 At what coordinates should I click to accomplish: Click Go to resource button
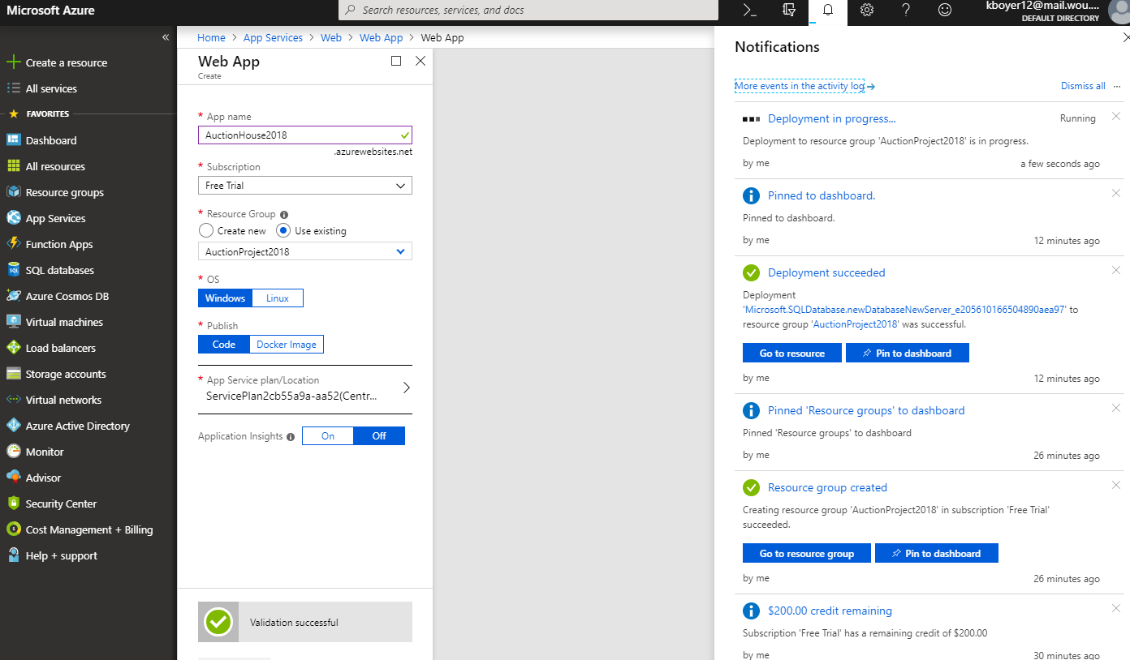point(792,354)
